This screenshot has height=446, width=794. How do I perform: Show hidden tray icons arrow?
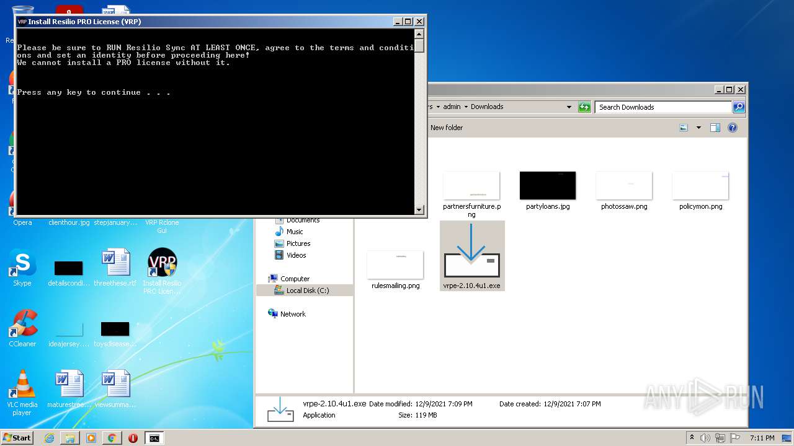tap(692, 437)
